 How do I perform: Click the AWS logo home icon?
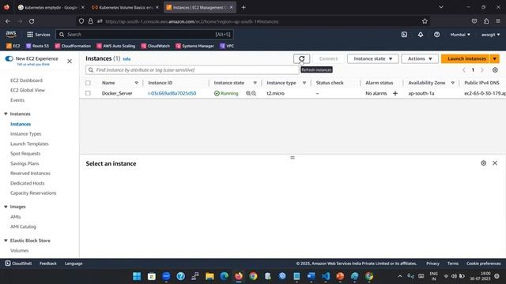click(10, 34)
